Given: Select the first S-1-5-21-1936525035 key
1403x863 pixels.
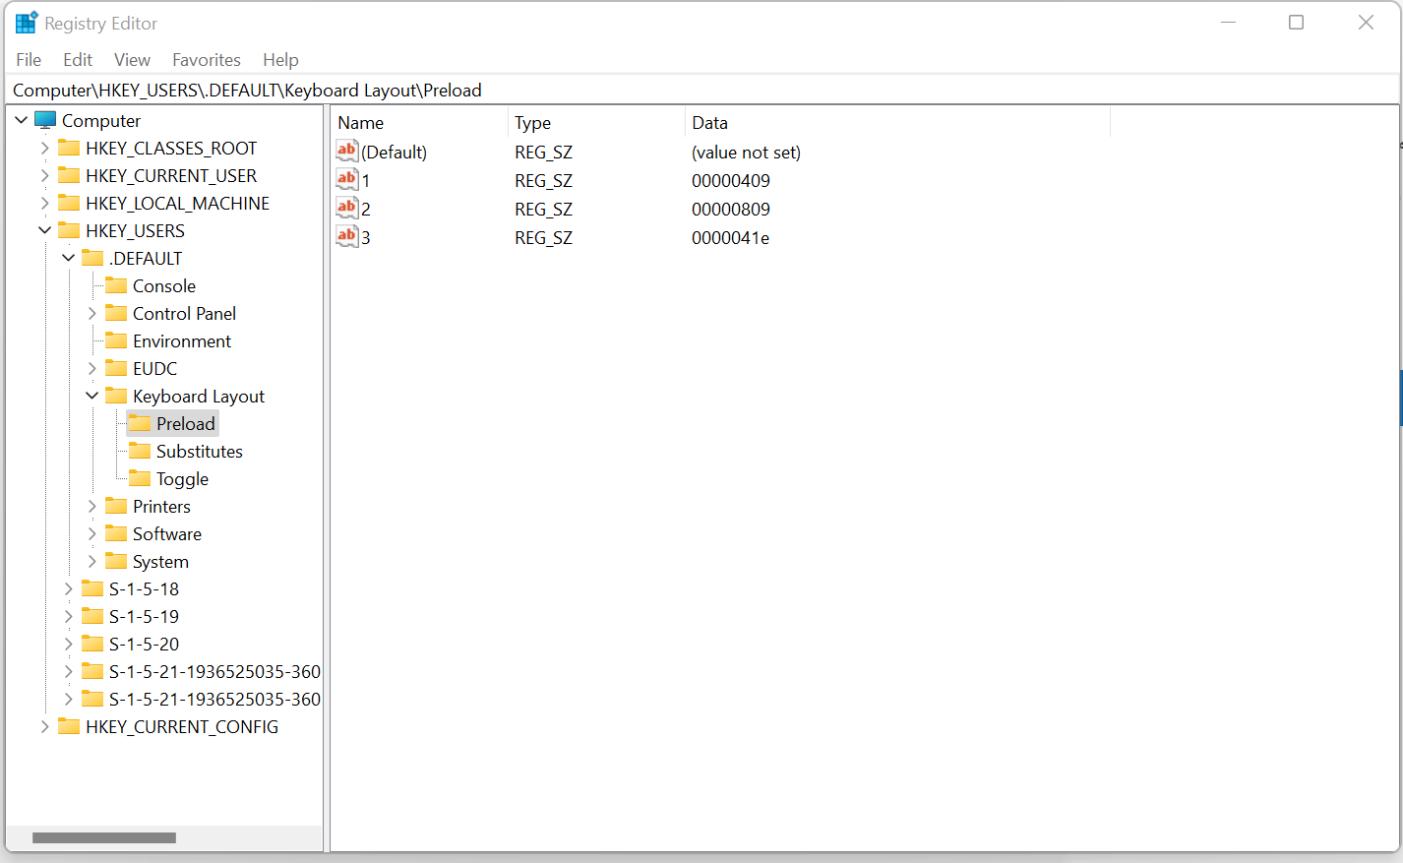Looking at the screenshot, I should pyautogui.click(x=214, y=671).
